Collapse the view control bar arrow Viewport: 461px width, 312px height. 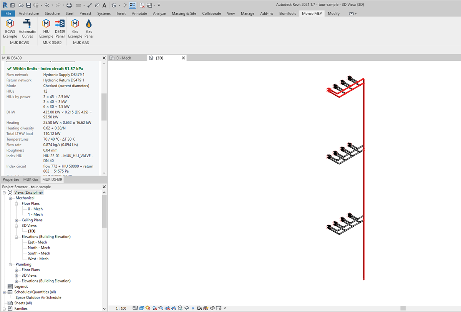coord(225,308)
